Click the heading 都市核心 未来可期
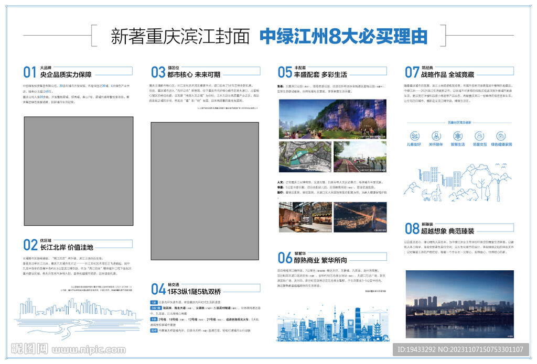537x364 pixels. [194, 74]
